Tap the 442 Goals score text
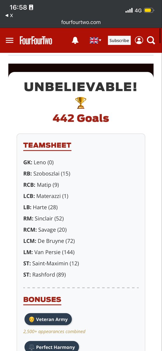 (x=81, y=118)
